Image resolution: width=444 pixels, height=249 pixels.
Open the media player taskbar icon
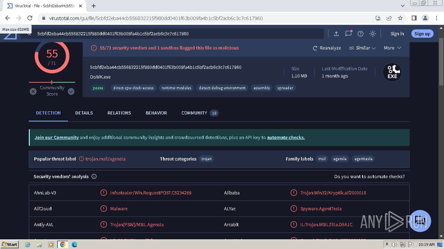(51, 245)
